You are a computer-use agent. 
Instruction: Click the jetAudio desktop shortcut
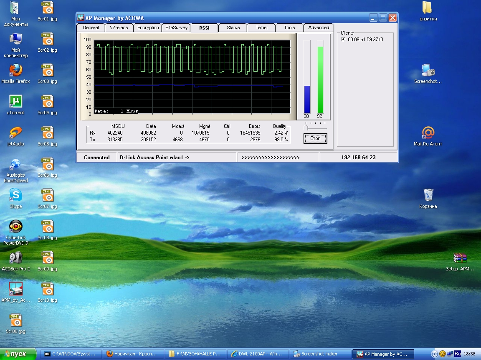pyautogui.click(x=15, y=132)
